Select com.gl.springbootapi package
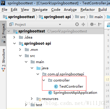The height and width of the screenshot is (109, 110). [55, 74]
